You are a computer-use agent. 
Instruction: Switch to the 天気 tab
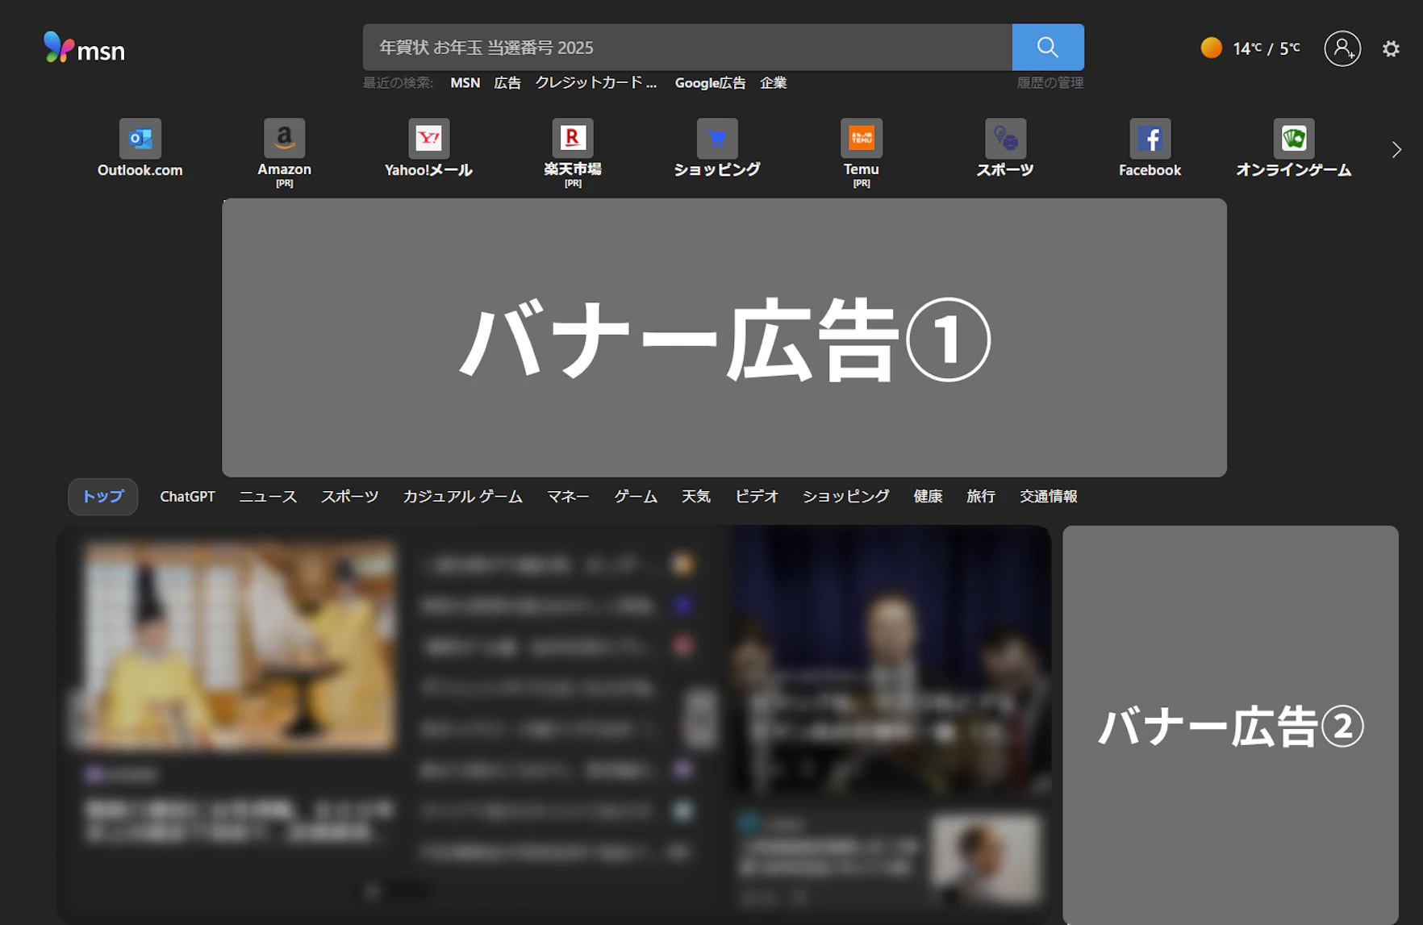(x=696, y=497)
